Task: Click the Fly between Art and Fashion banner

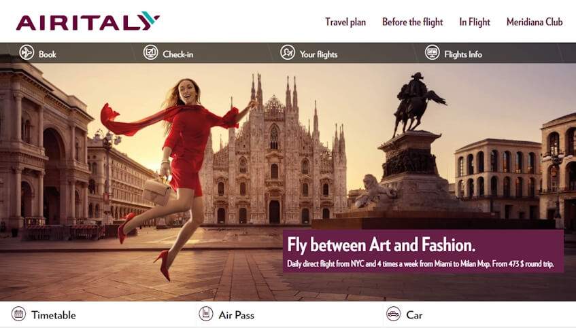Action: pyautogui.click(x=423, y=251)
